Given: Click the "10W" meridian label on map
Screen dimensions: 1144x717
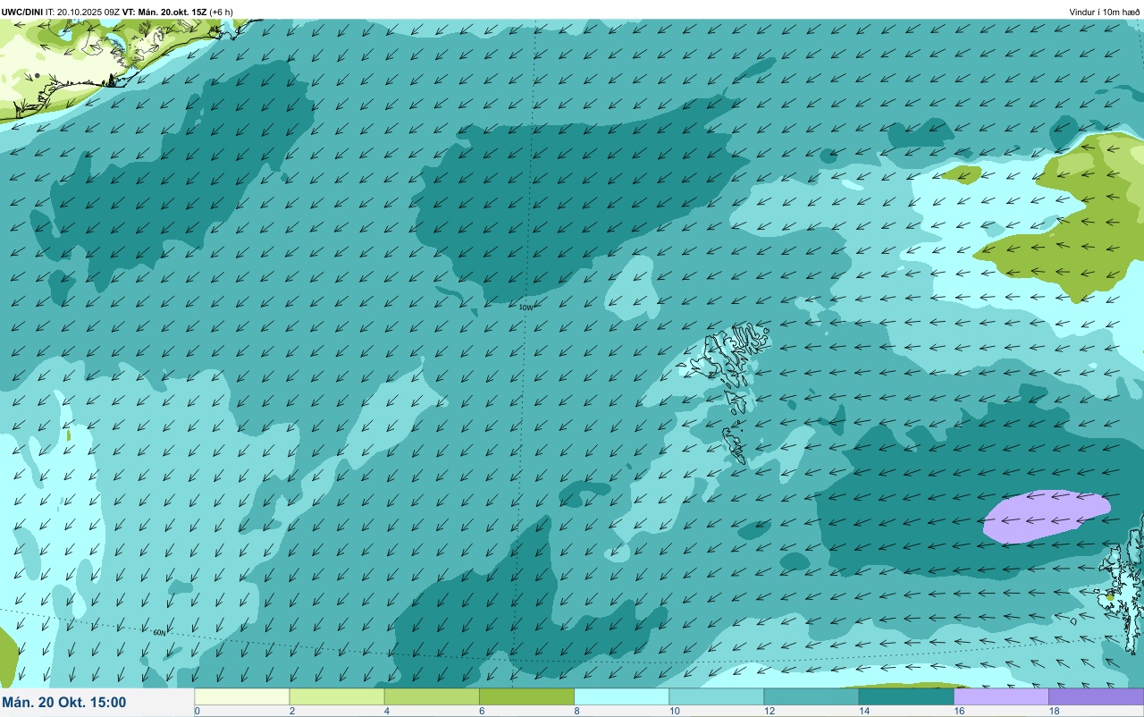Looking at the screenshot, I should pos(526,308).
